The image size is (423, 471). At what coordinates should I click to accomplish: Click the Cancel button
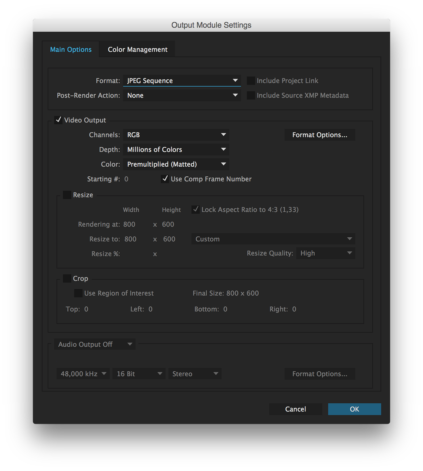click(x=295, y=409)
